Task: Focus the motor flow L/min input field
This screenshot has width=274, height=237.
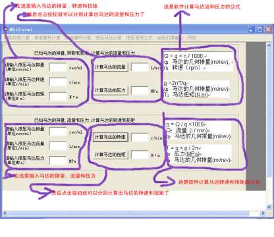Action: [x=58, y=146]
